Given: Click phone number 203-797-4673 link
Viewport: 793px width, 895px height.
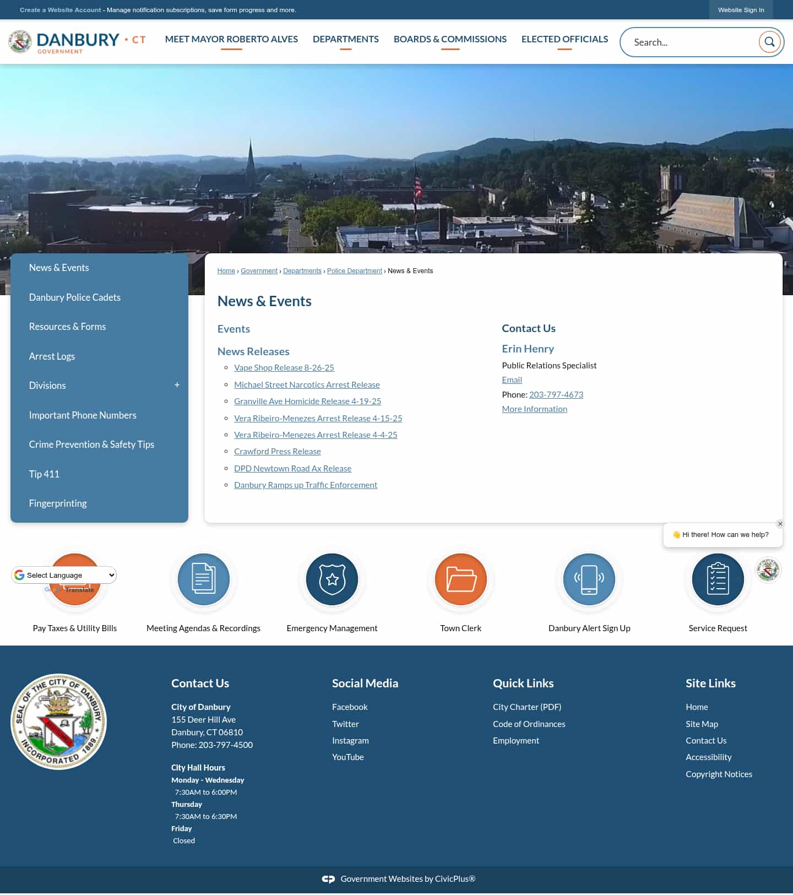Looking at the screenshot, I should point(556,395).
